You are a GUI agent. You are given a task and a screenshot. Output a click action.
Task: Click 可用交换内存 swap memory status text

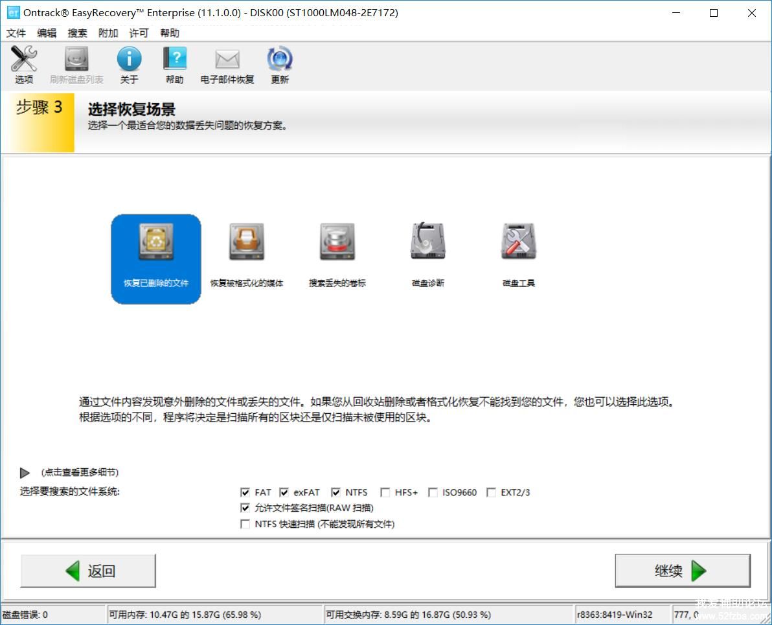(408, 615)
